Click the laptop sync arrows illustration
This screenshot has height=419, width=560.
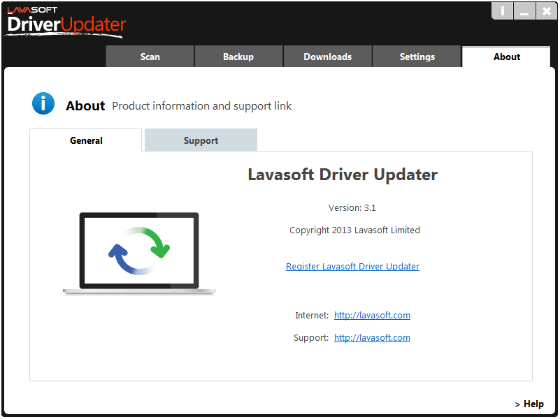[139, 253]
